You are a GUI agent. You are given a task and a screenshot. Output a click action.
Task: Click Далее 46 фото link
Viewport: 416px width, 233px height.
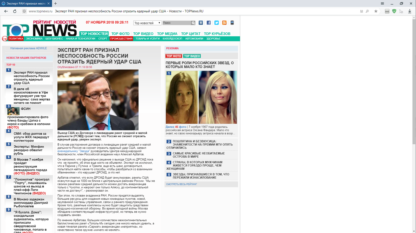176,127
